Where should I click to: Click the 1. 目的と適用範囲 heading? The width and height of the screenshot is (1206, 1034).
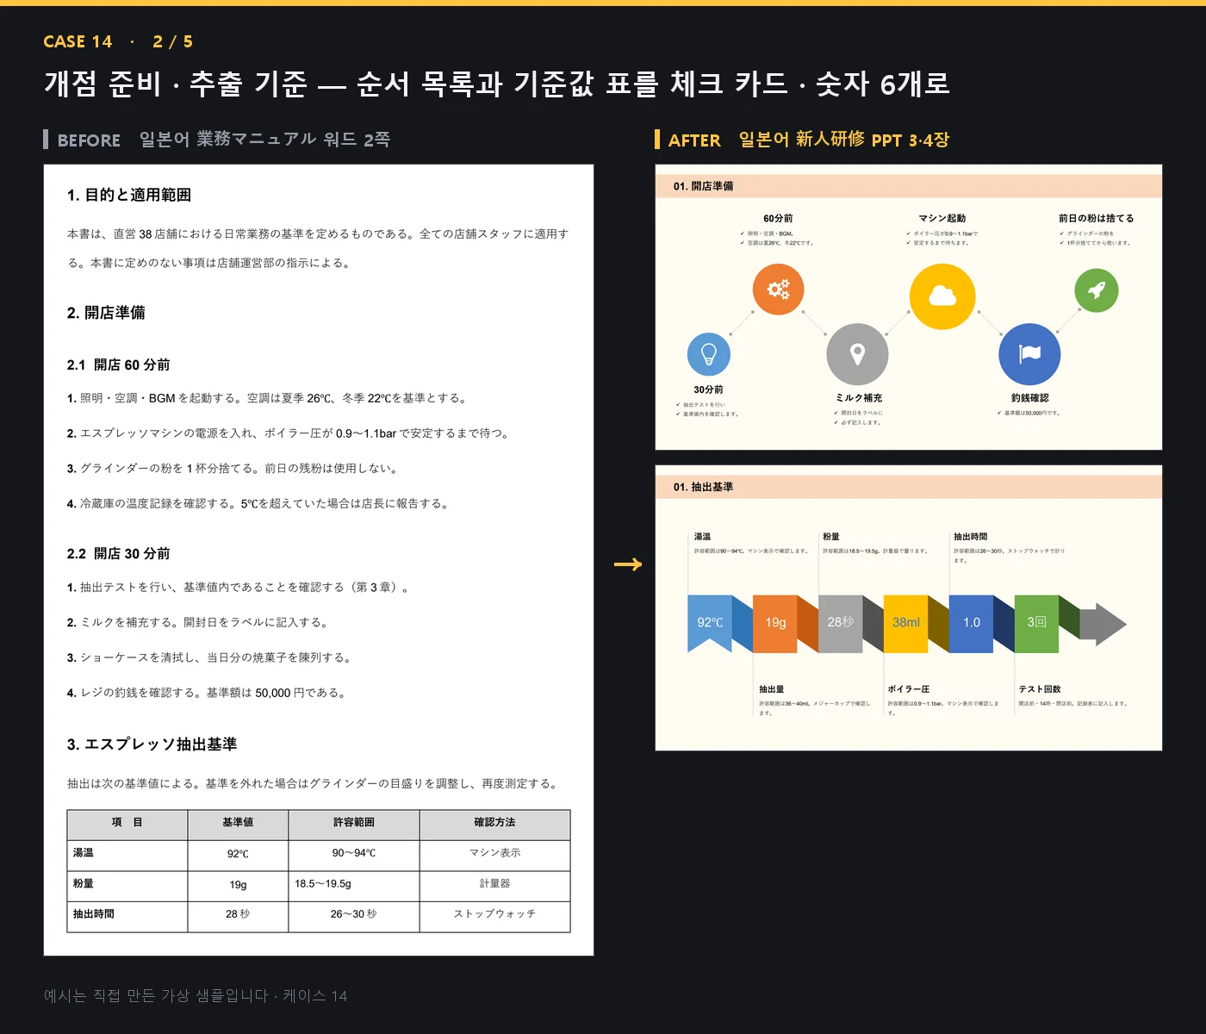tap(129, 195)
